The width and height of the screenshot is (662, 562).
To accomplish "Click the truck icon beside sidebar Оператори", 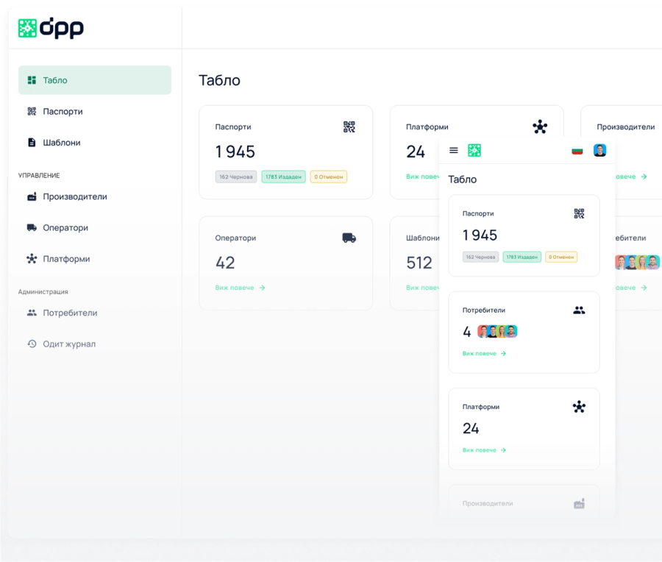I will 32,227.
